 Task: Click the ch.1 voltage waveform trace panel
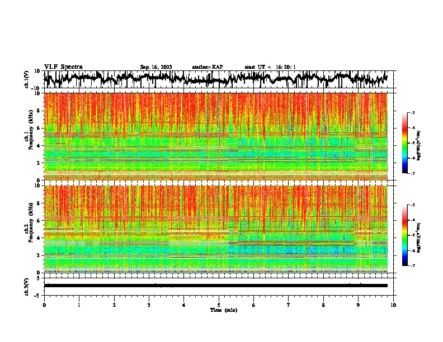(219, 79)
